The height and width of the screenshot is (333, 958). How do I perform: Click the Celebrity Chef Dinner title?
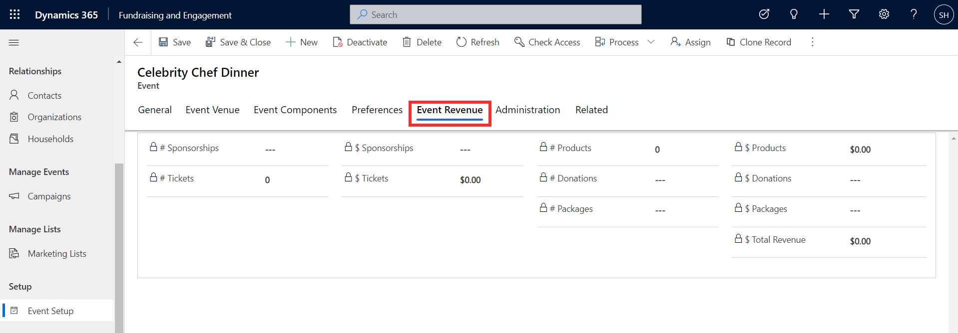coord(198,72)
